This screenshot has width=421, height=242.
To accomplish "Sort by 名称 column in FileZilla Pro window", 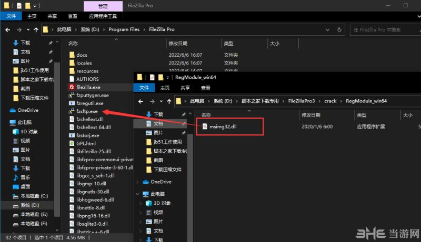I will 73,44.
